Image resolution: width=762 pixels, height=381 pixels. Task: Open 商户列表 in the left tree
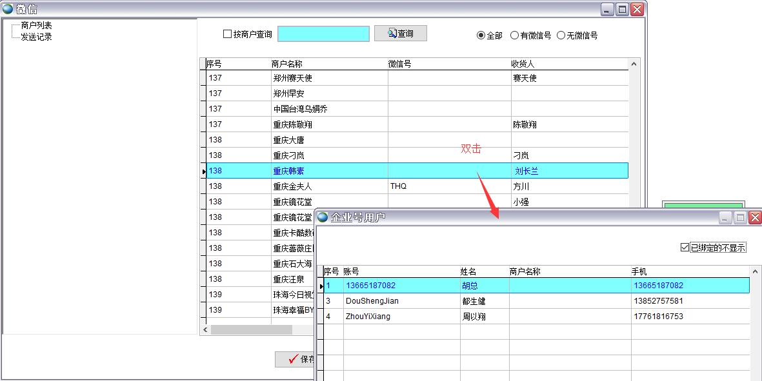pyautogui.click(x=36, y=25)
